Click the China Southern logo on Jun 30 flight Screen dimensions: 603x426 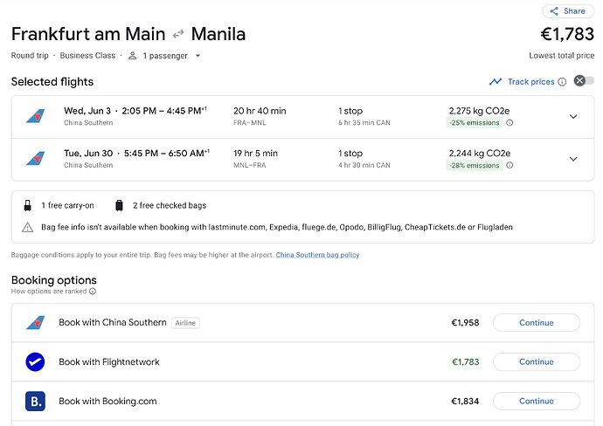pos(35,158)
